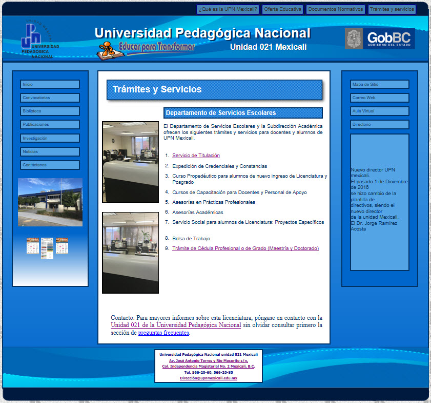Click the Dirección@upnmexicali.edu.mx email link

click(209, 378)
